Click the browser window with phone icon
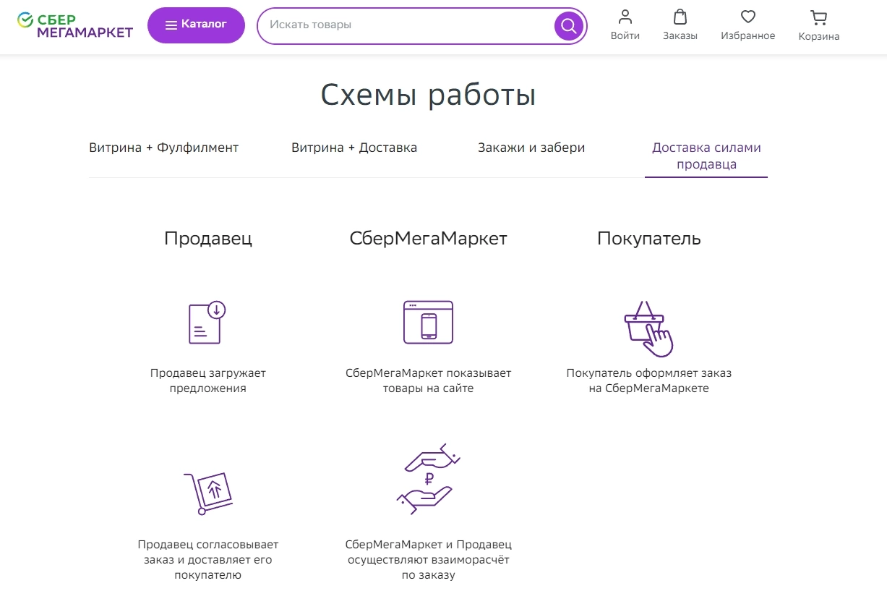This screenshot has height=612, width=887. pos(428,322)
